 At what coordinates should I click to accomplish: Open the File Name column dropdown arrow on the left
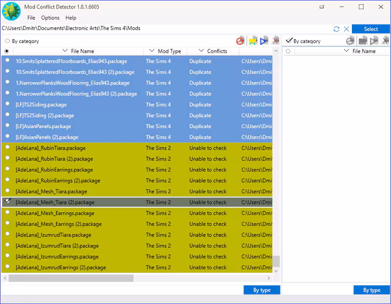(65, 51)
